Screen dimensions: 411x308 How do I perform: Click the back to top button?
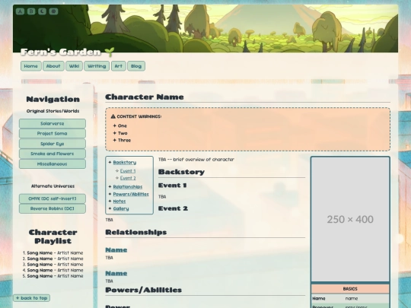32,298
